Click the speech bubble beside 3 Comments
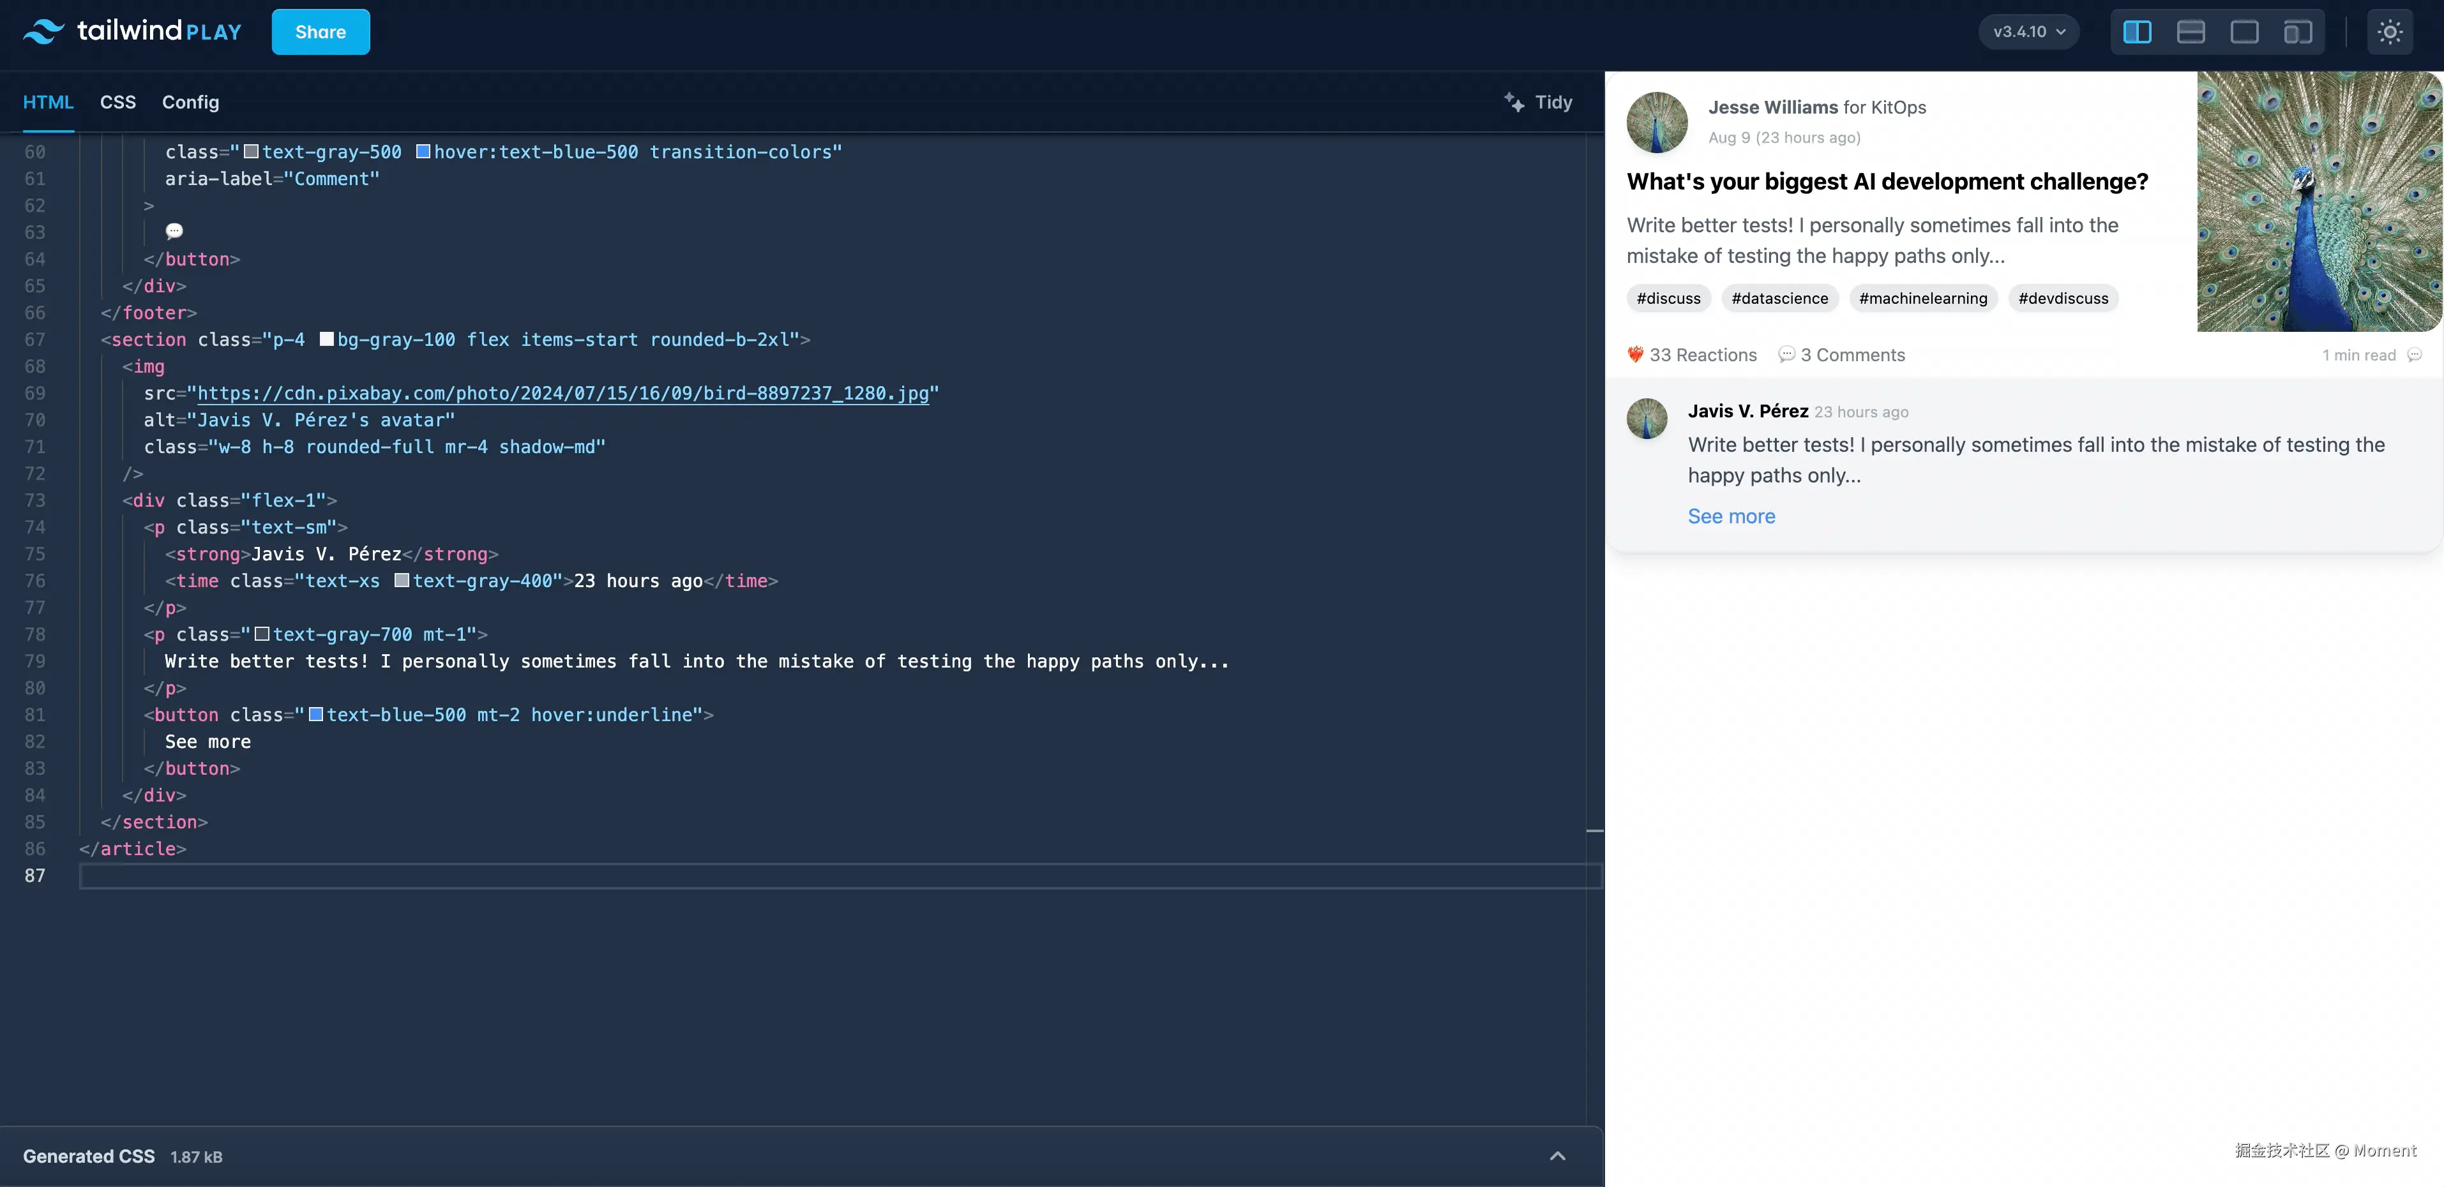This screenshot has width=2444, height=1187. 1786,354
